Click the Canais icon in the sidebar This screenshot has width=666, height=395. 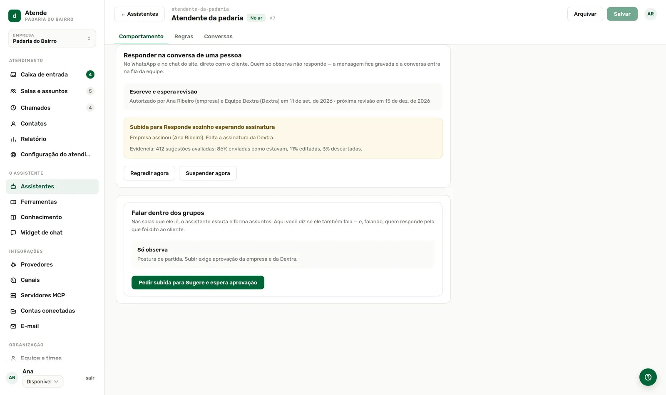pyautogui.click(x=13, y=280)
